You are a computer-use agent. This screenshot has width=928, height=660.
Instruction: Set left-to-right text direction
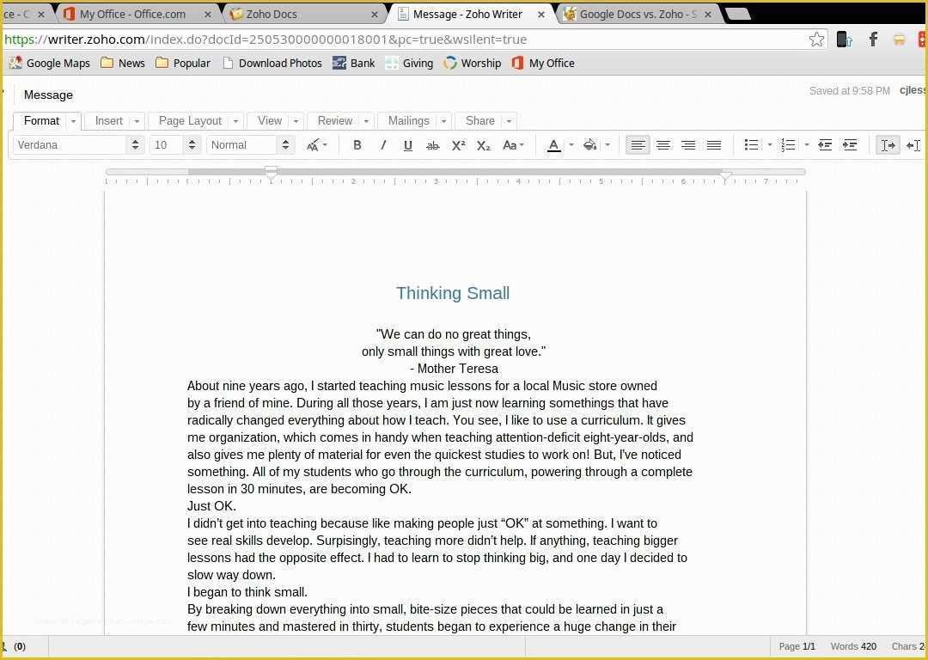coord(887,145)
